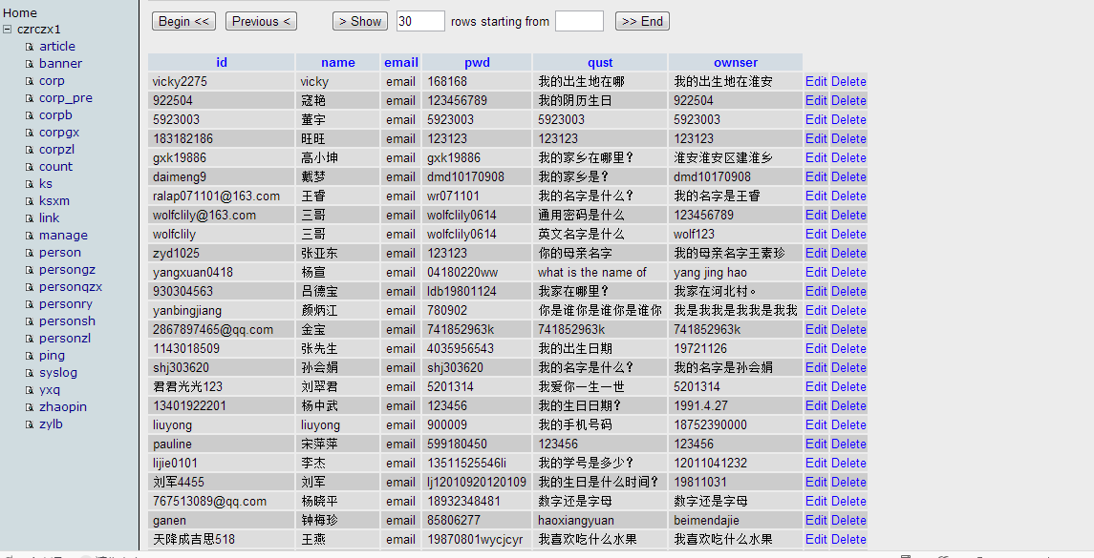The image size is (1094, 558).
Task: Jump to first rows with Begin <<
Action: pos(183,22)
